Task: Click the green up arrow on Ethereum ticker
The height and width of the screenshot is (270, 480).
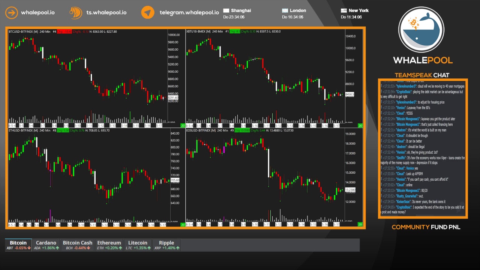Action: click(120, 248)
